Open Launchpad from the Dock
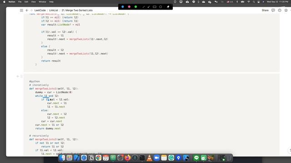 coord(70,158)
